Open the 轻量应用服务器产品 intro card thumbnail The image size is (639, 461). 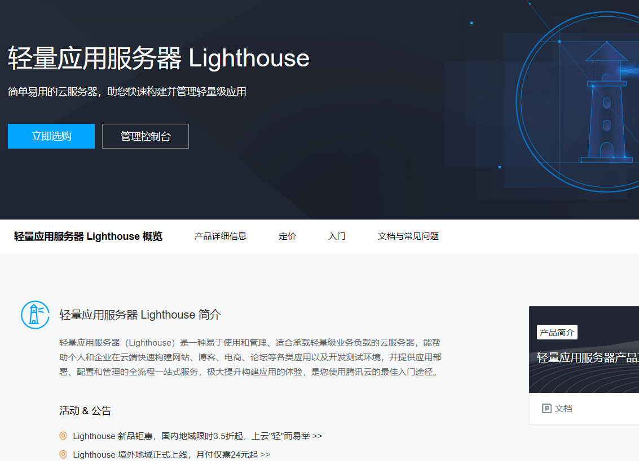[x=584, y=350]
